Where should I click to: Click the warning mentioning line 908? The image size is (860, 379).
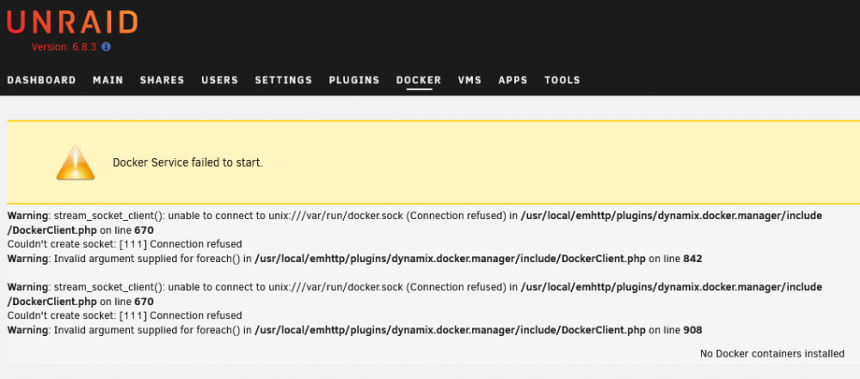tap(355, 330)
